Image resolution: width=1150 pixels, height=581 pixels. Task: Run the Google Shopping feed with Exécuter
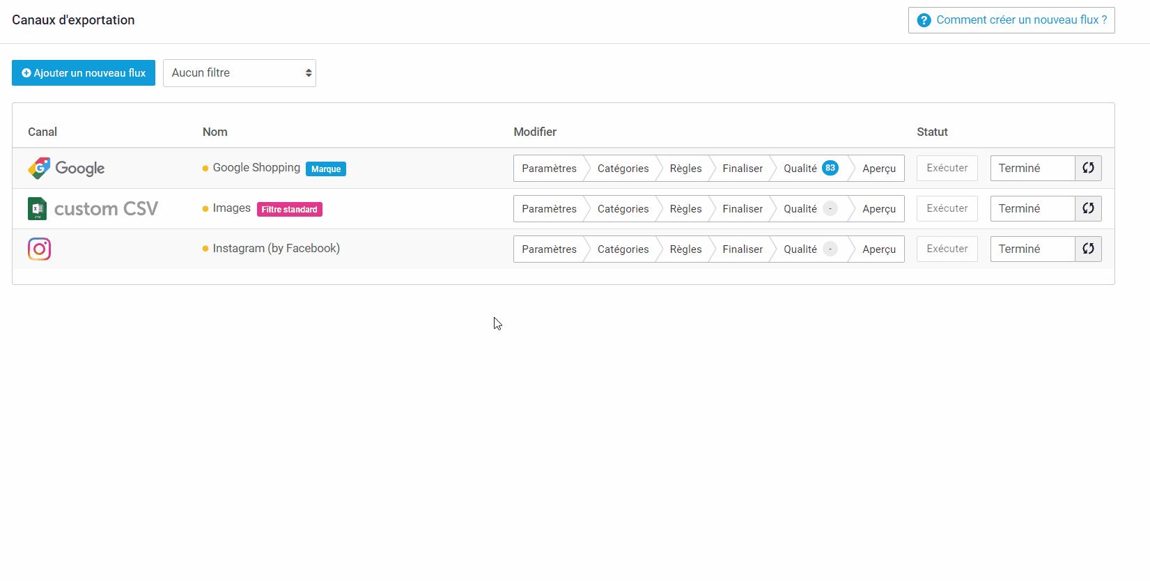(x=947, y=168)
